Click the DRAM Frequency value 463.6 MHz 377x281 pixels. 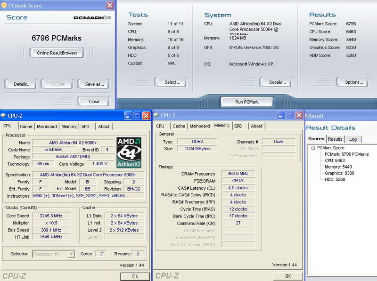tap(238, 174)
